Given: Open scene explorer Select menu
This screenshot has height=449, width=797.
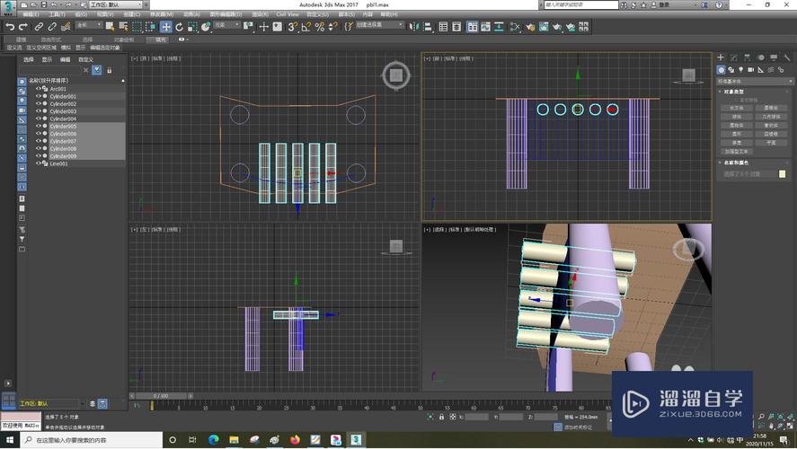Looking at the screenshot, I should (x=29, y=59).
